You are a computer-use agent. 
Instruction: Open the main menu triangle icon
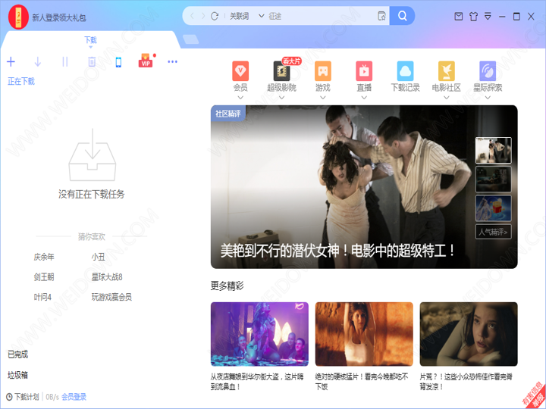[488, 17]
